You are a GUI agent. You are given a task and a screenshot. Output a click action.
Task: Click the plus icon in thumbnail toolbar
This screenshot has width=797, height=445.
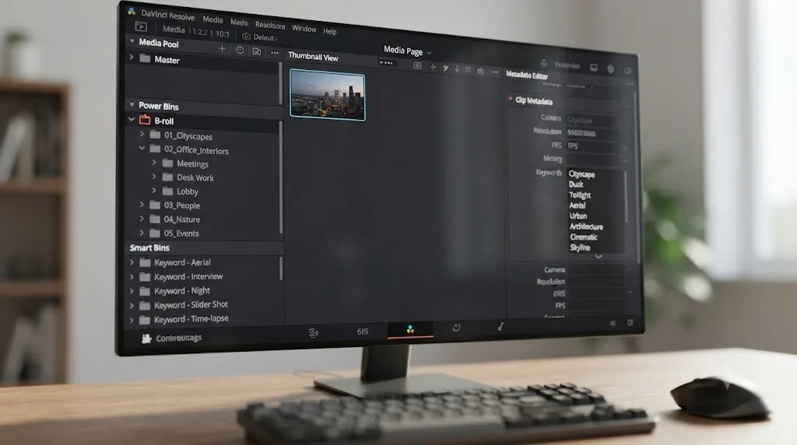point(433,67)
